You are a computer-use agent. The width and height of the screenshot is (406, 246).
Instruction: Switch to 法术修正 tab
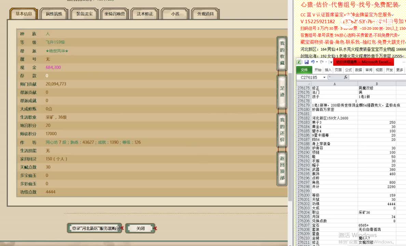[145, 14]
